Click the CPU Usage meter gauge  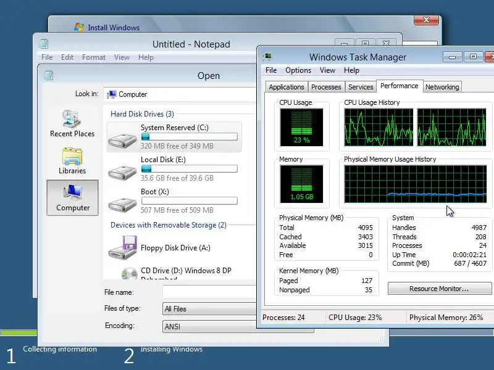(x=301, y=127)
